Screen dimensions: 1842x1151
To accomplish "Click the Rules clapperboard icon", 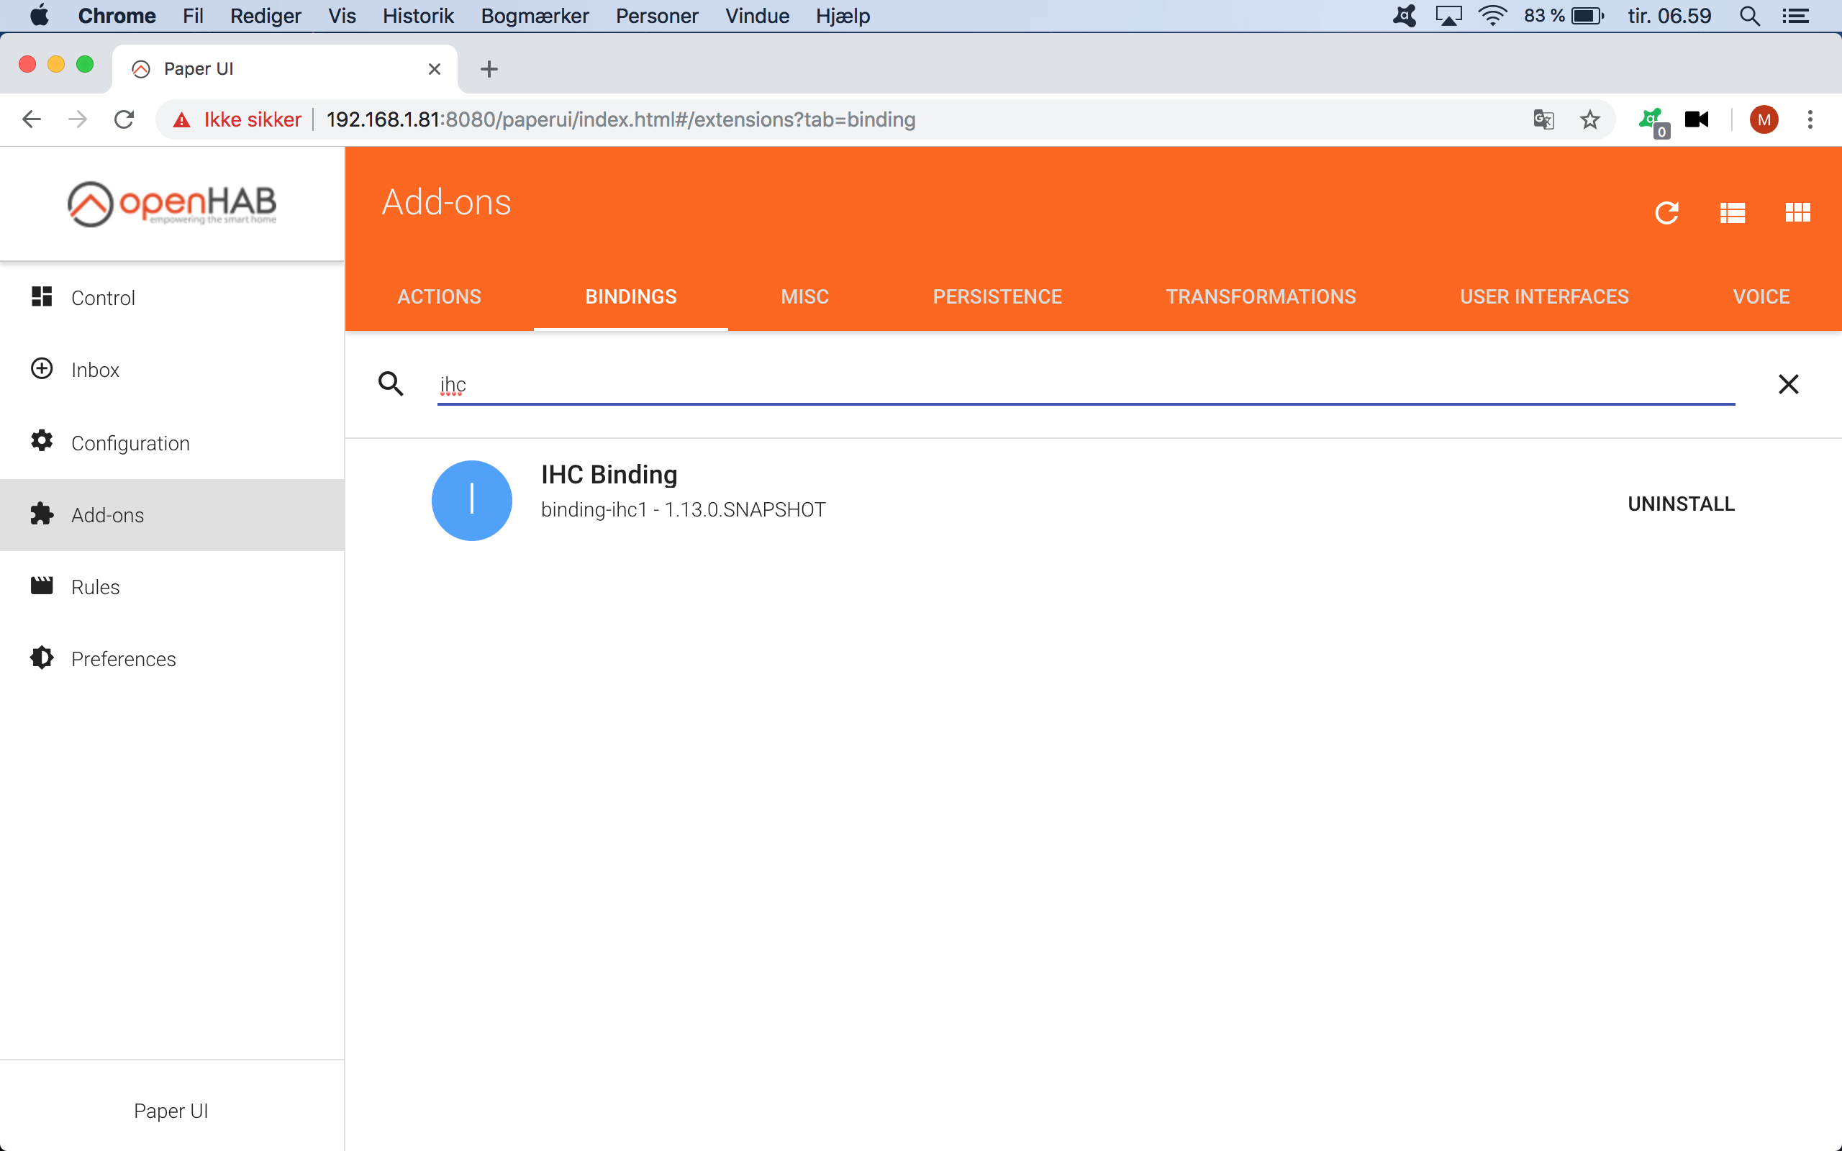I will (x=42, y=586).
